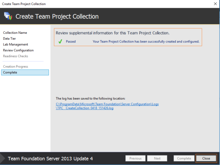Image resolution: width=220 pixels, height=165 pixels.
Task: Select the Review Configuration step
Action: tap(18, 50)
